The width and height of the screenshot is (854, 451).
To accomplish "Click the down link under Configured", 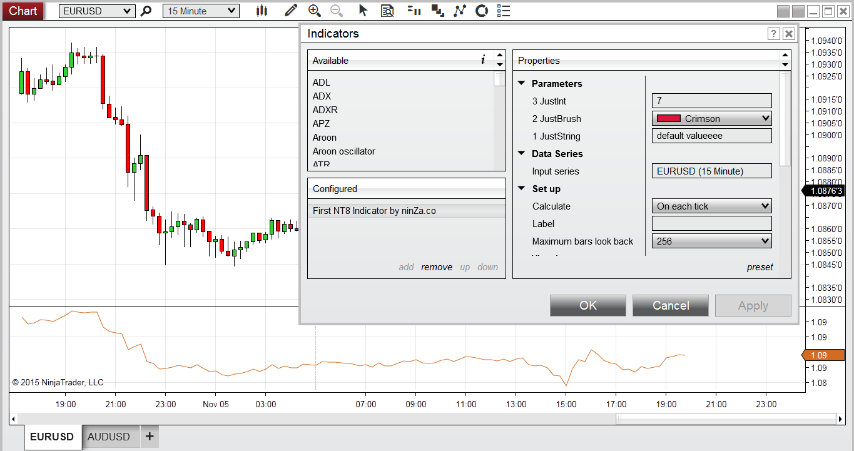I will (x=488, y=267).
